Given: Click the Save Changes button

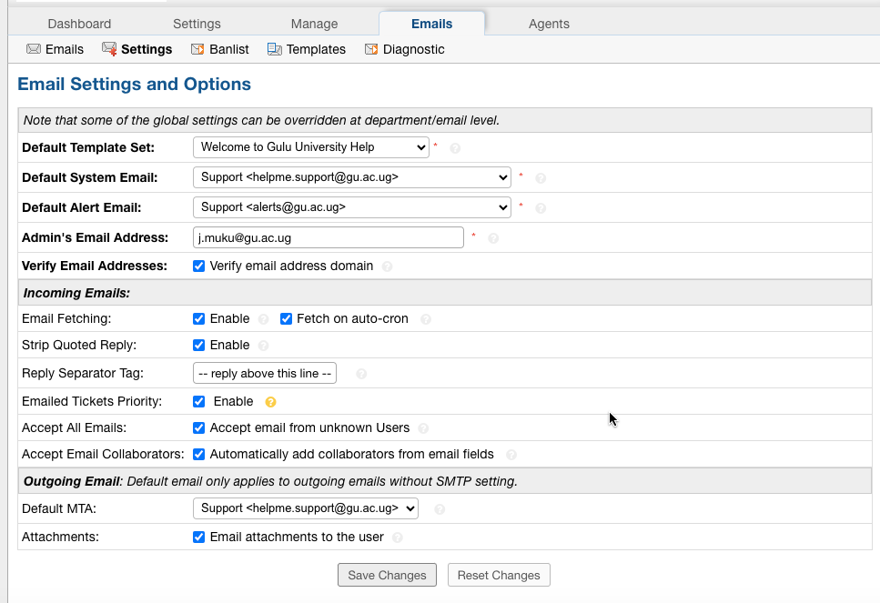Looking at the screenshot, I should click(387, 575).
